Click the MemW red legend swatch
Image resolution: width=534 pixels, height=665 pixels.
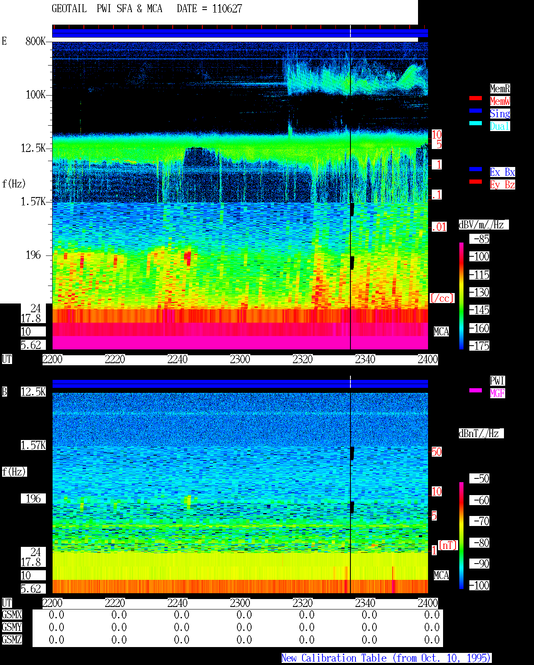[x=476, y=98]
